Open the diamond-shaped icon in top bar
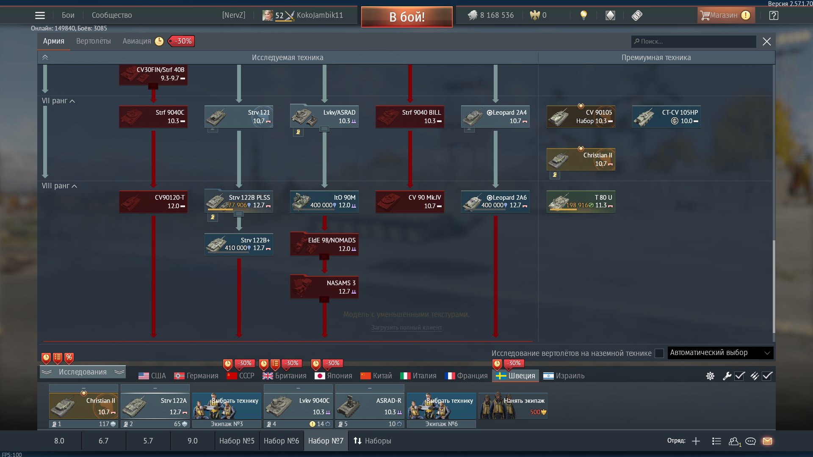Image resolution: width=813 pixels, height=457 pixels. (x=610, y=15)
